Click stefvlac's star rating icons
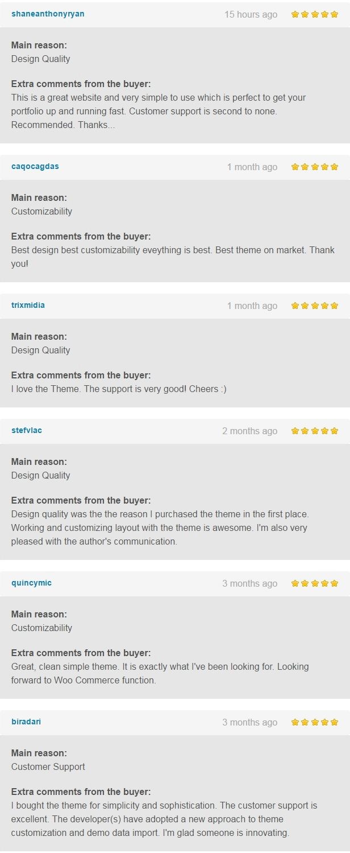The image size is (350, 853). (x=315, y=431)
